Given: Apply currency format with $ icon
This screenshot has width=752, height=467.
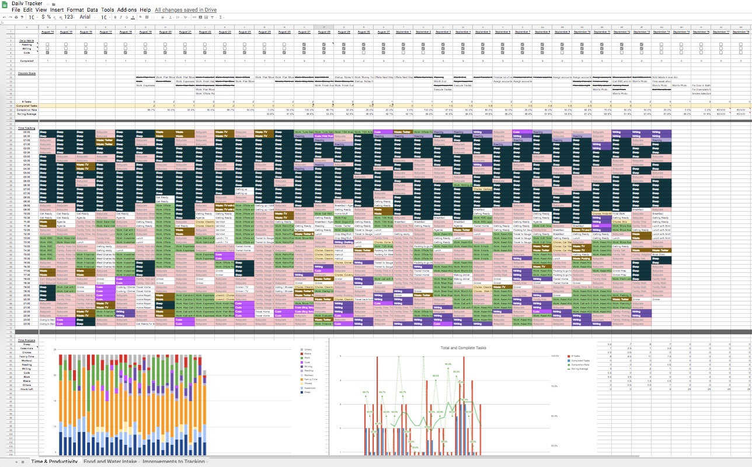Looking at the screenshot, I should pos(43,17).
